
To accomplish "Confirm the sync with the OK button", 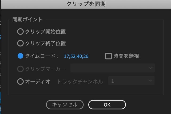I will tap(107, 105).
